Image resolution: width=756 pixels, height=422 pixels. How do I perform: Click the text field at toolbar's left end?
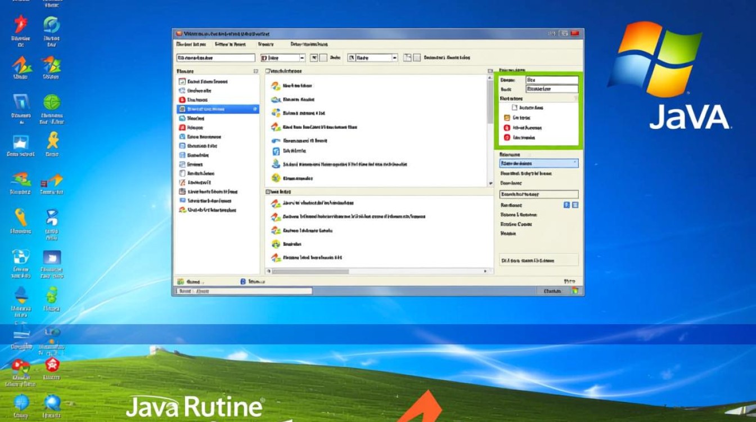pos(215,57)
